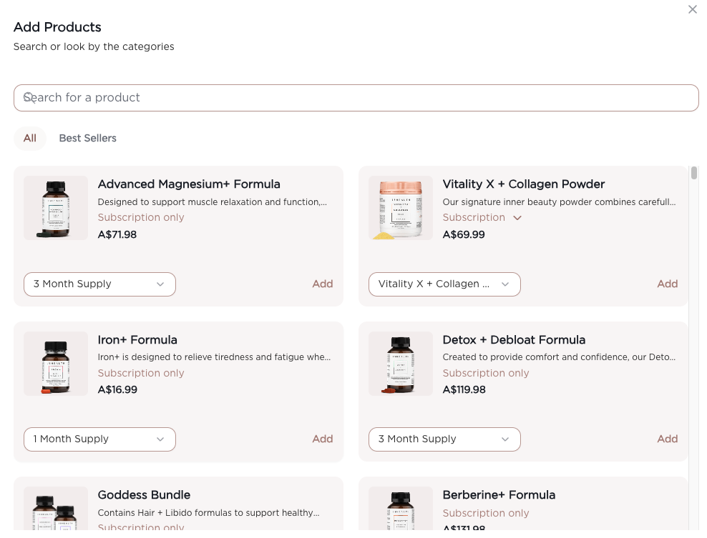The width and height of the screenshot is (707, 538).
Task: Expand Subscription chevron for Vitality X
Action: [517, 218]
